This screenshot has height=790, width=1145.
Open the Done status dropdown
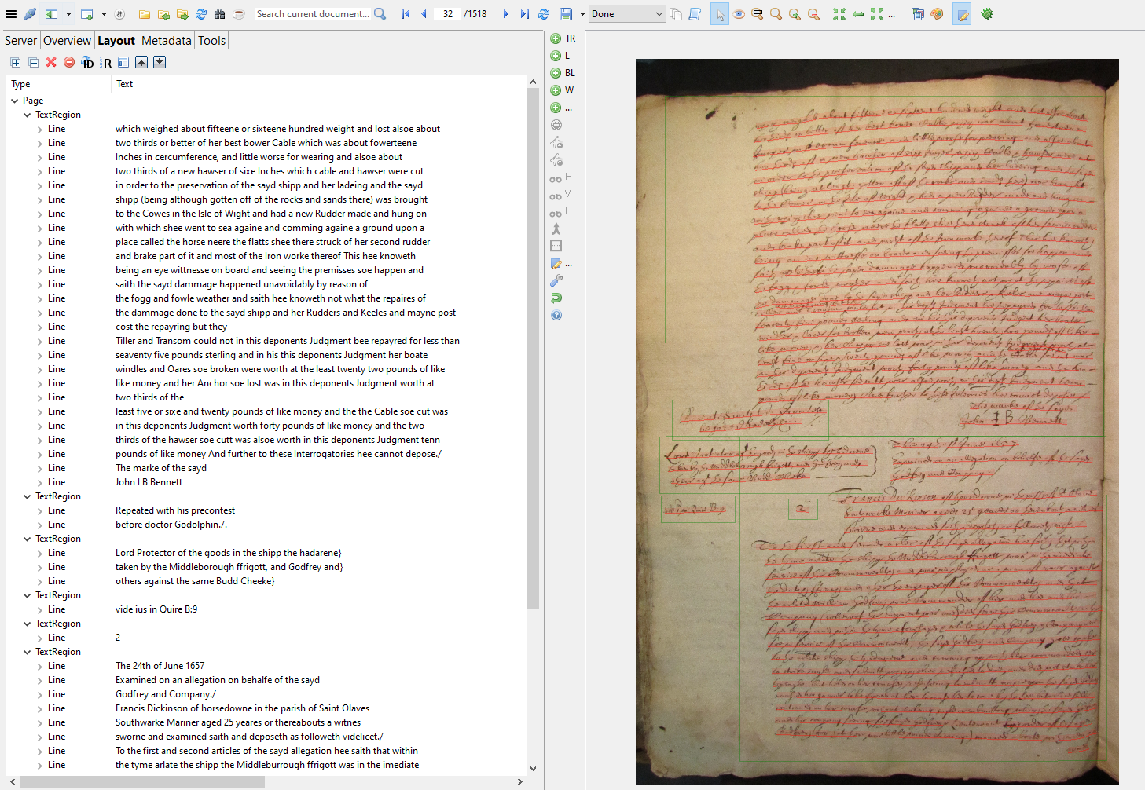click(x=627, y=14)
